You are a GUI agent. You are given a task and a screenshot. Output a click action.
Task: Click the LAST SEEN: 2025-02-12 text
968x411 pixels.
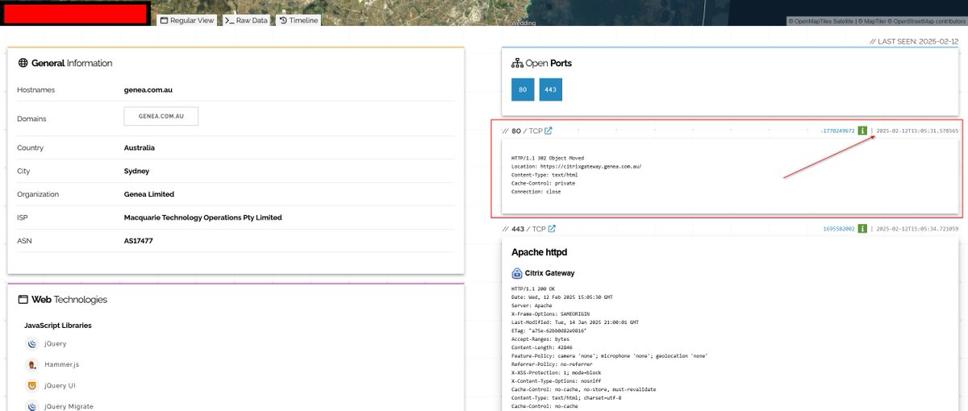tap(914, 41)
